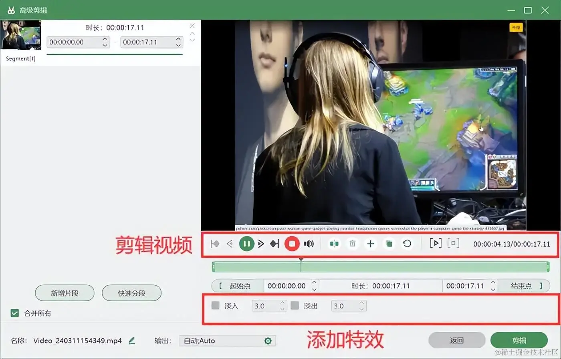This screenshot has width=561, height=359.
Task: Click the 快速分段 button
Action: (132, 293)
